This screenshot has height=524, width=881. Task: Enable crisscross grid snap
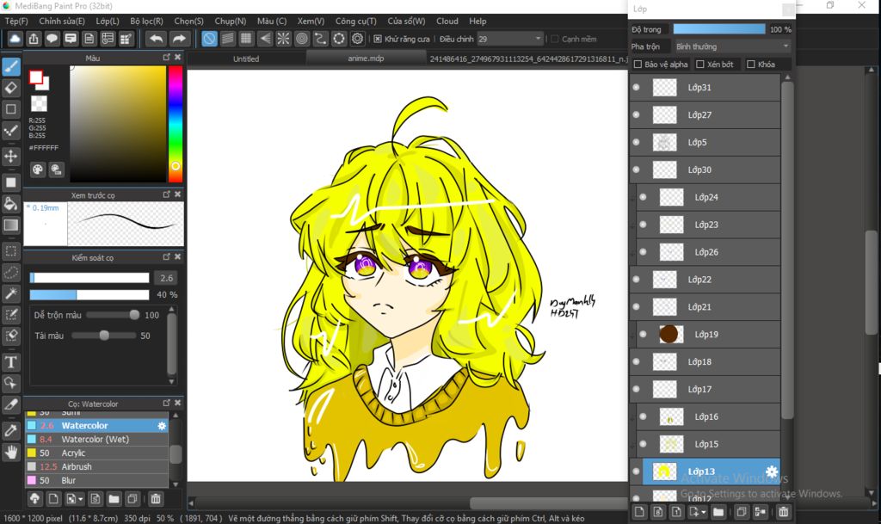[246, 39]
